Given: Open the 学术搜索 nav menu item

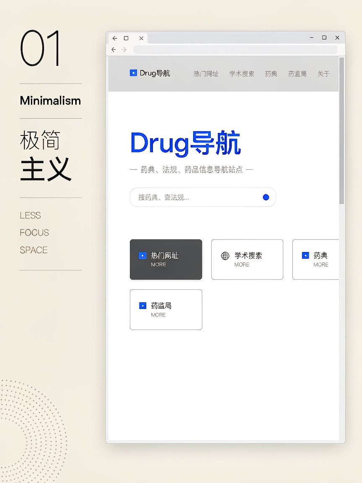Looking at the screenshot, I should (x=242, y=74).
